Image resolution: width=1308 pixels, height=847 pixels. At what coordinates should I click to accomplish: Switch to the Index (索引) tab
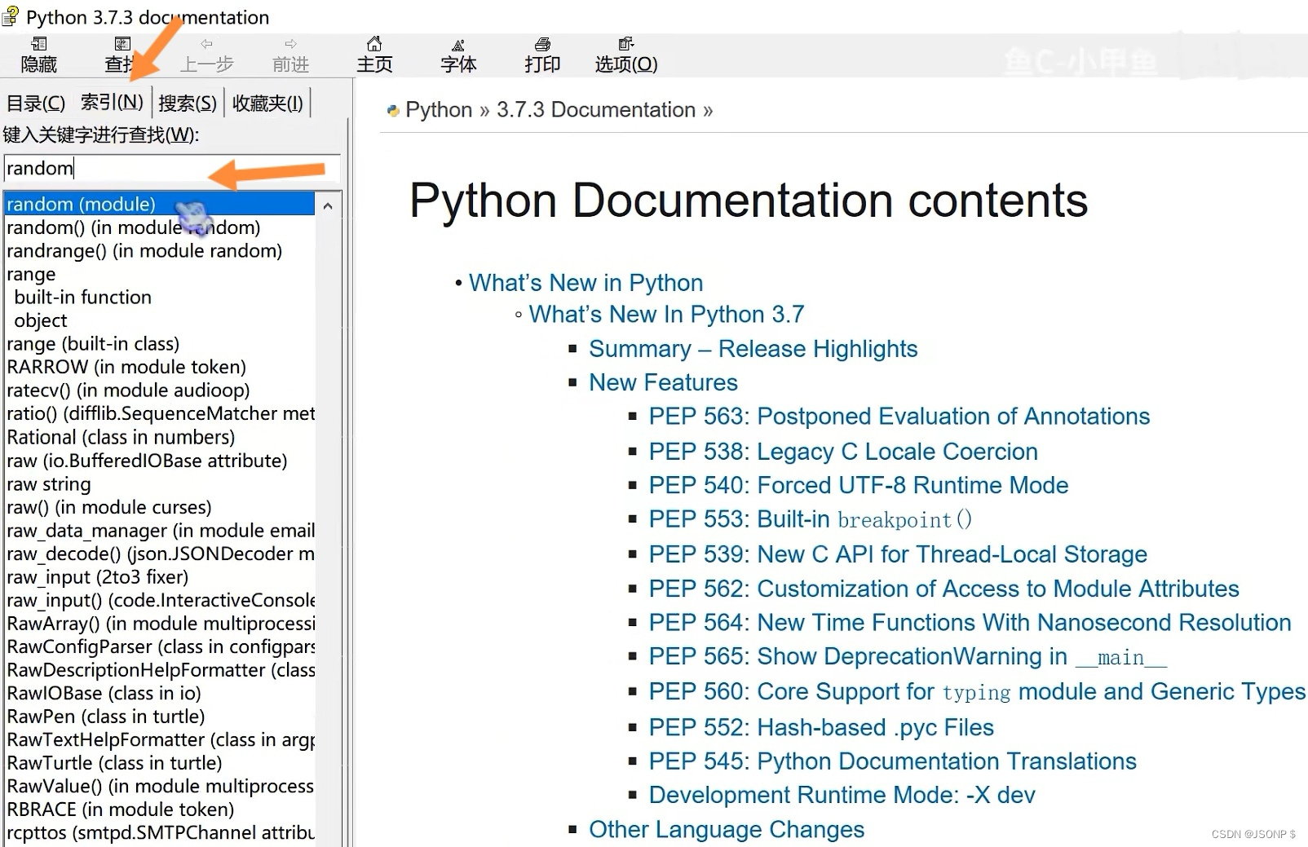coord(112,102)
